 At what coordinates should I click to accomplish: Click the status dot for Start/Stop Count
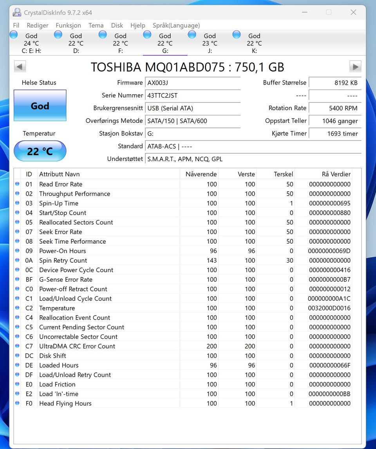(17, 212)
